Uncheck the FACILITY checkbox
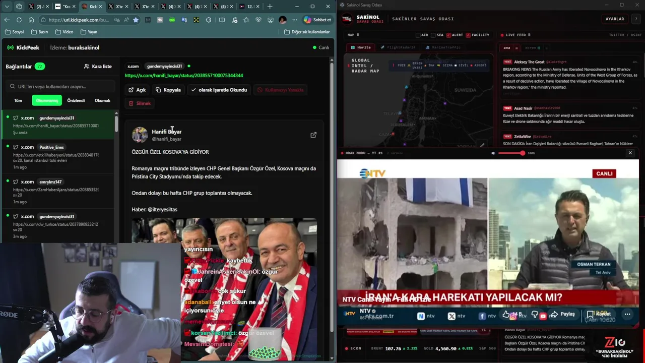645x363 pixels. 468,35
